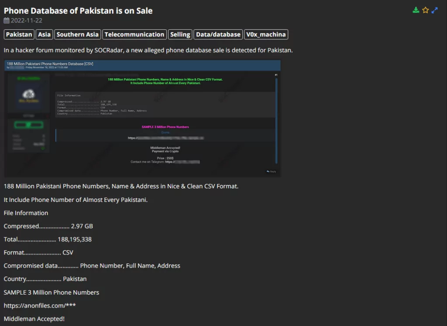
Task: Filter by the Southern Asia tag
Action: pos(78,35)
